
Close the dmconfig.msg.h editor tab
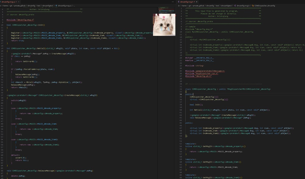tap(197, 2)
